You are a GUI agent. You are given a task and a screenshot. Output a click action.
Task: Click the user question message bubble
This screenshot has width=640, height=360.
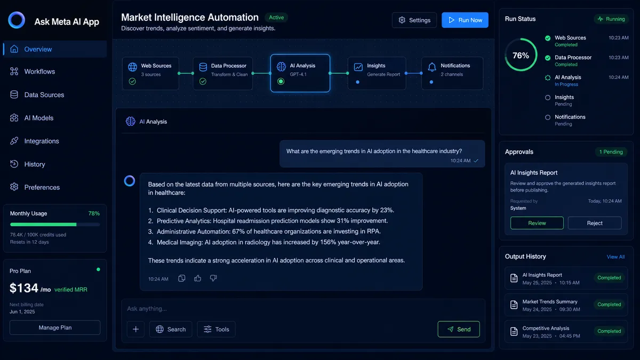click(x=382, y=154)
